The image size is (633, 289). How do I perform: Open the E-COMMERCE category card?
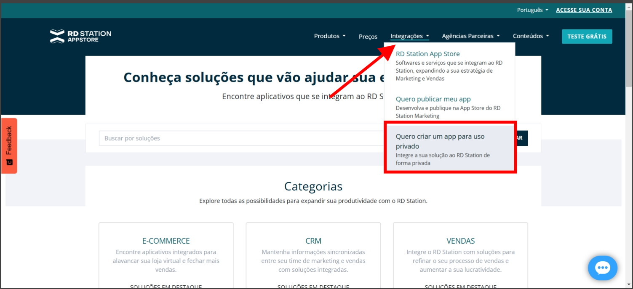(x=166, y=255)
